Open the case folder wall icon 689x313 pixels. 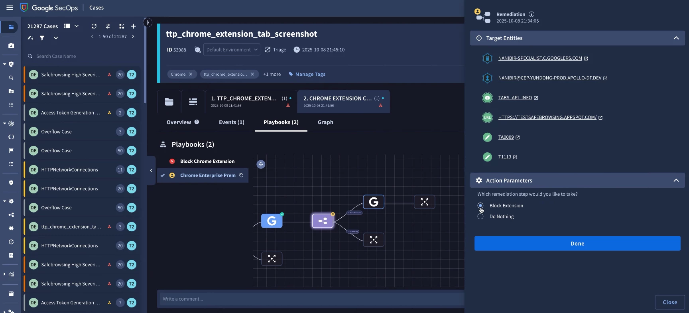pos(169,102)
